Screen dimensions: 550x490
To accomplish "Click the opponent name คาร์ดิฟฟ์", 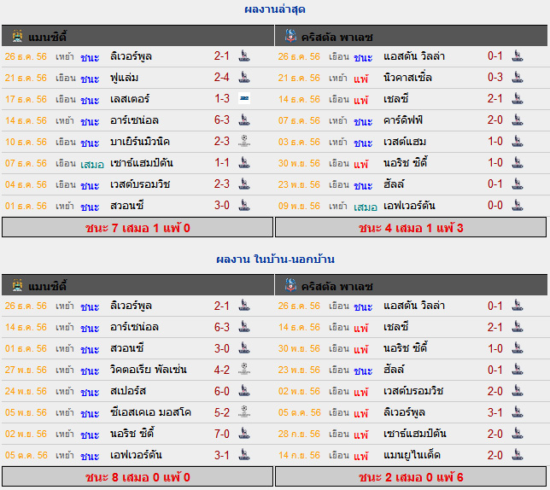I will 403,120.
